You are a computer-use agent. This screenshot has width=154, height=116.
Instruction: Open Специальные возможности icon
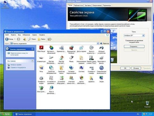pos(101,70)
